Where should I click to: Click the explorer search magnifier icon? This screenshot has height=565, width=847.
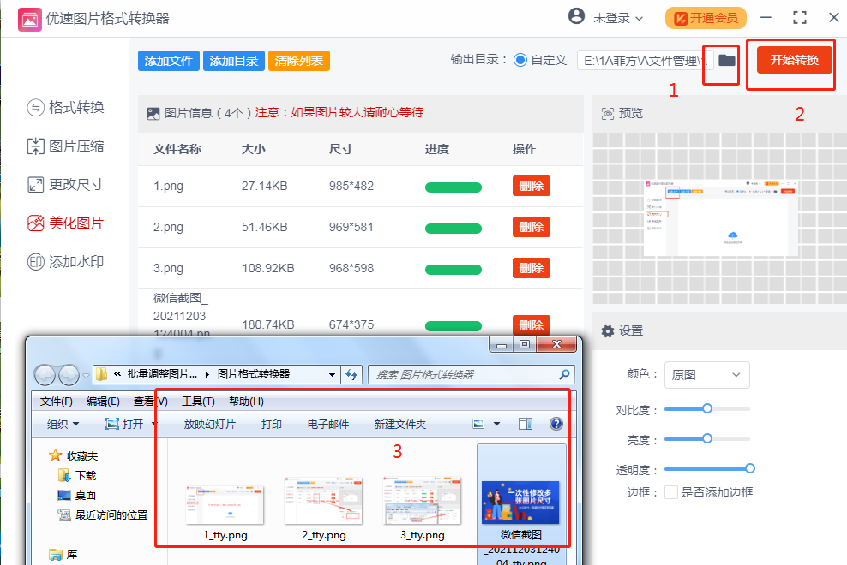[x=564, y=374]
